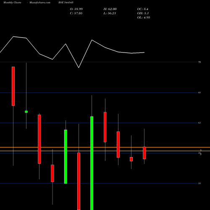Click the OH: 5.1 reading
The width and height of the screenshot is (210, 210).
[143, 13]
